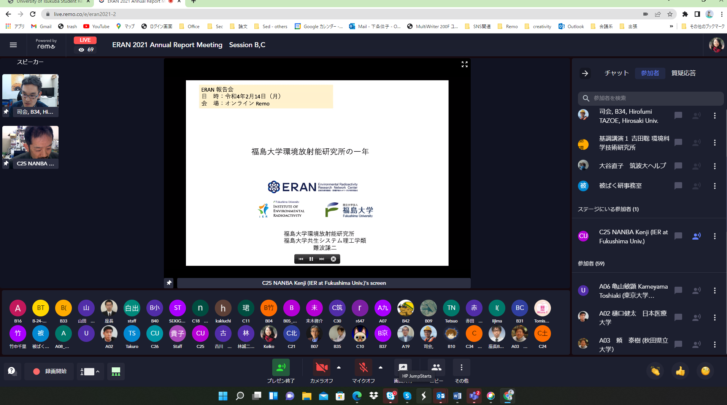Viewport: 727px width, 405px height.
Task: Toggle microphone mute (マイクオフ)
Action: pos(363,367)
